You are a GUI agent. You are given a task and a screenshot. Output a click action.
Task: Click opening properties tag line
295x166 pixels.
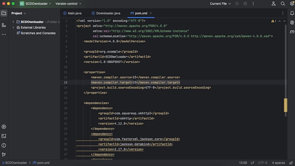[95, 72]
